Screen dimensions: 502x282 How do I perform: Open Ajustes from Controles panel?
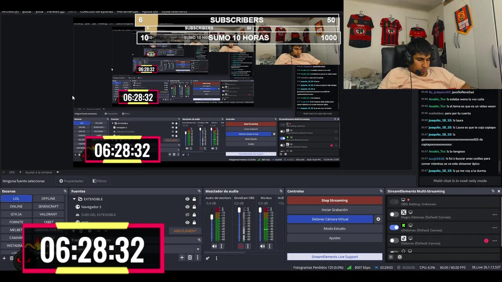pyautogui.click(x=335, y=238)
